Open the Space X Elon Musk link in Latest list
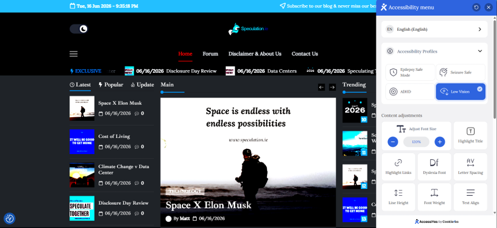Screen dimensions: 497x228 pyautogui.click(x=120, y=103)
